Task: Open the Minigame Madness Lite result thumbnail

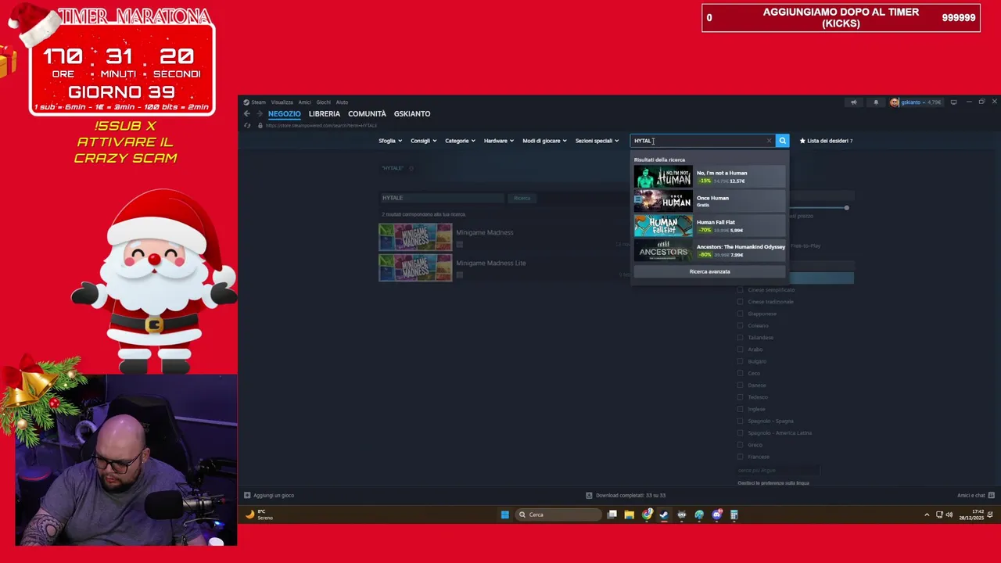Action: click(x=415, y=268)
